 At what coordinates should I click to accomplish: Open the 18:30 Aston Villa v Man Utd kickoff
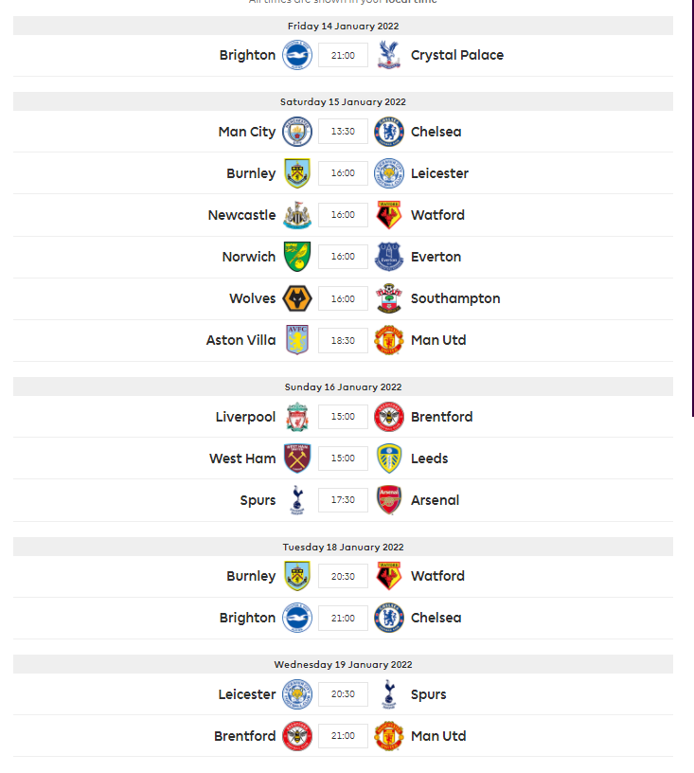tap(343, 341)
